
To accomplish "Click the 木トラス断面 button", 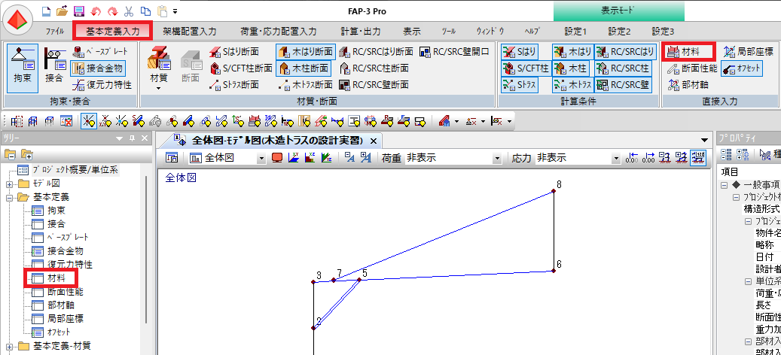I will pos(305,85).
